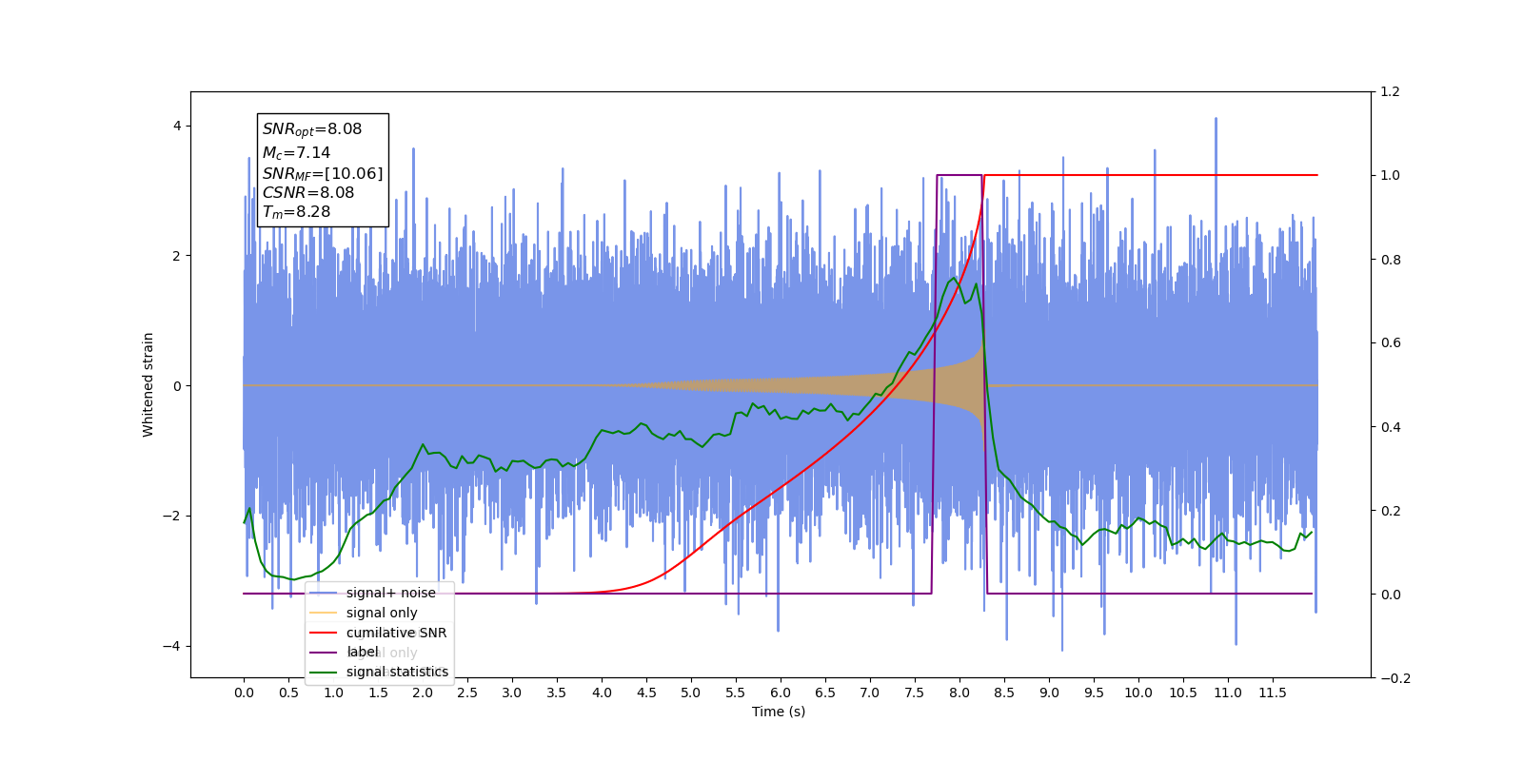Click the 0.6 tick on the secondary y-axis
The image size is (1523, 761).
1390,343
